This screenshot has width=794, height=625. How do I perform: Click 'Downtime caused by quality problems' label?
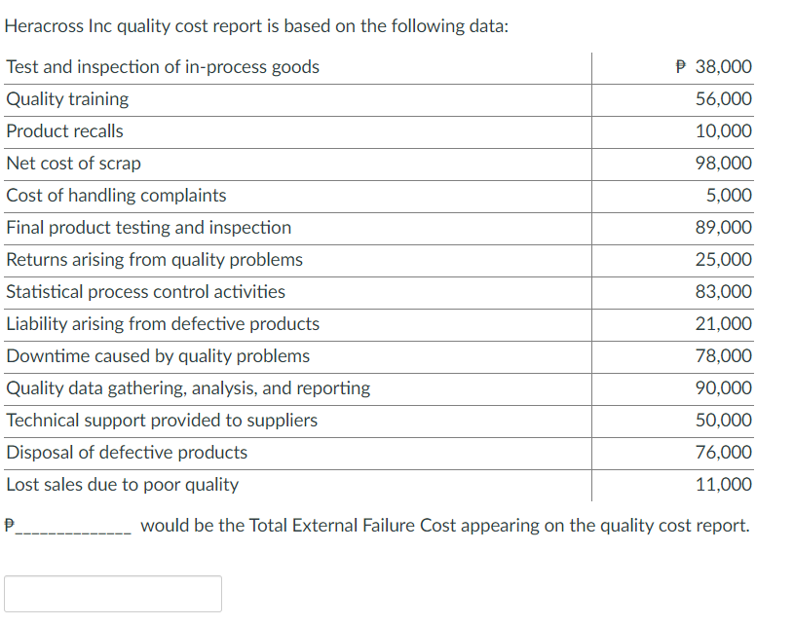158,356
